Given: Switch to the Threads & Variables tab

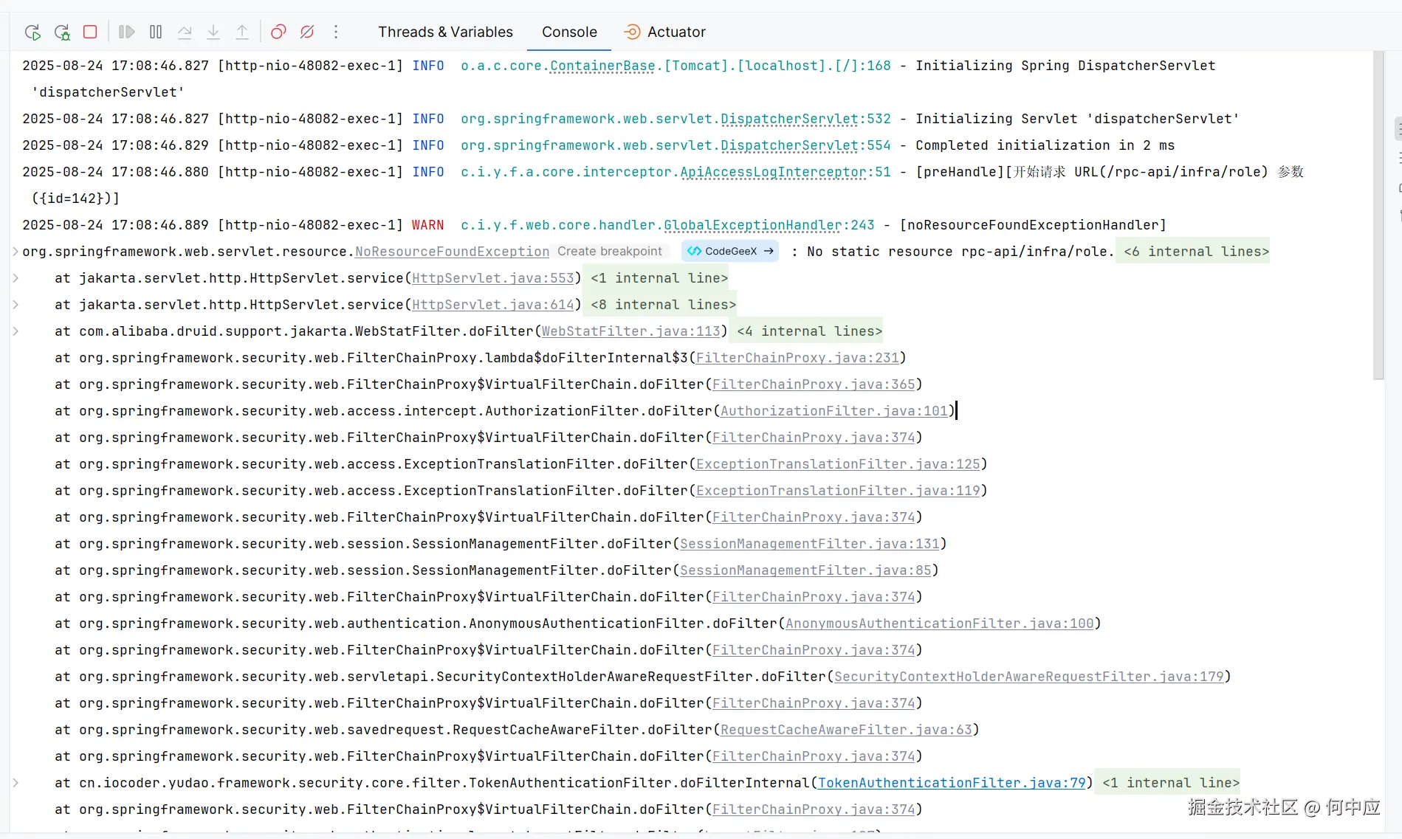Looking at the screenshot, I should [445, 32].
